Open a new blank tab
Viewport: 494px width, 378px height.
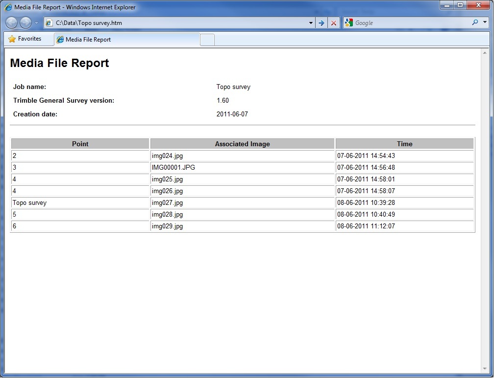click(207, 40)
